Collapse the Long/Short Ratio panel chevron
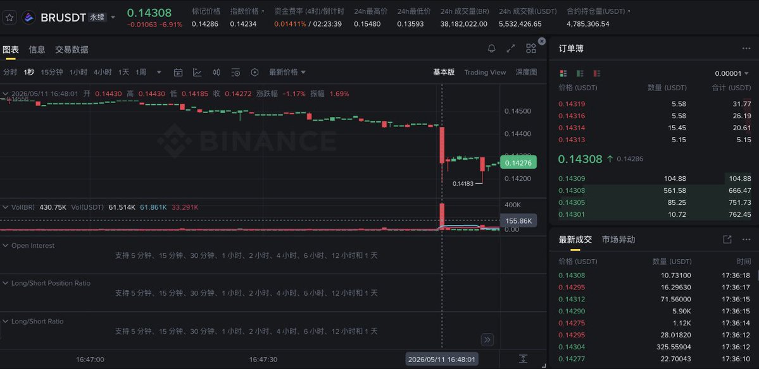The width and height of the screenshot is (759, 369). pos(5,321)
